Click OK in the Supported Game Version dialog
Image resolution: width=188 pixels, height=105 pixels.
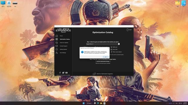tap(106, 57)
